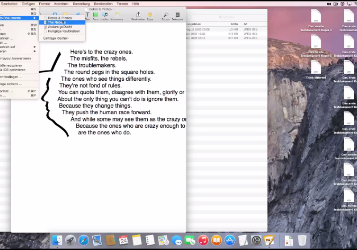Screen dimensions: 357x250
Task: Show the Dokument settings panel icon
Action: pos(178,16)
